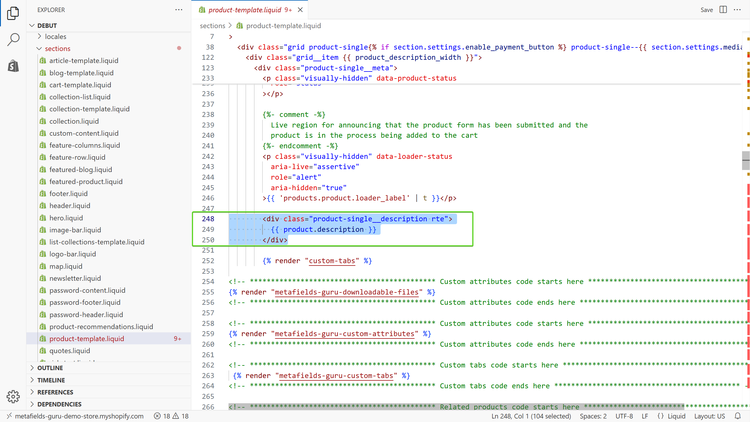Open Search in the activity bar

(13, 39)
